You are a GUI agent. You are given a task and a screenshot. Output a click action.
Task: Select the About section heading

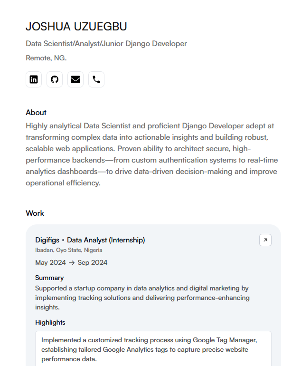click(x=36, y=113)
